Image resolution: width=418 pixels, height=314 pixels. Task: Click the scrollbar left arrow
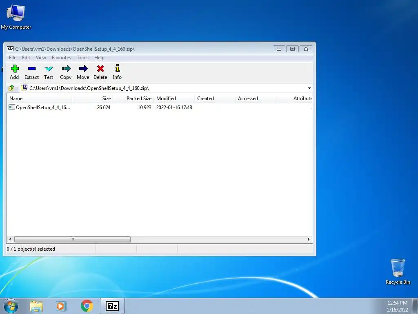tap(10, 239)
